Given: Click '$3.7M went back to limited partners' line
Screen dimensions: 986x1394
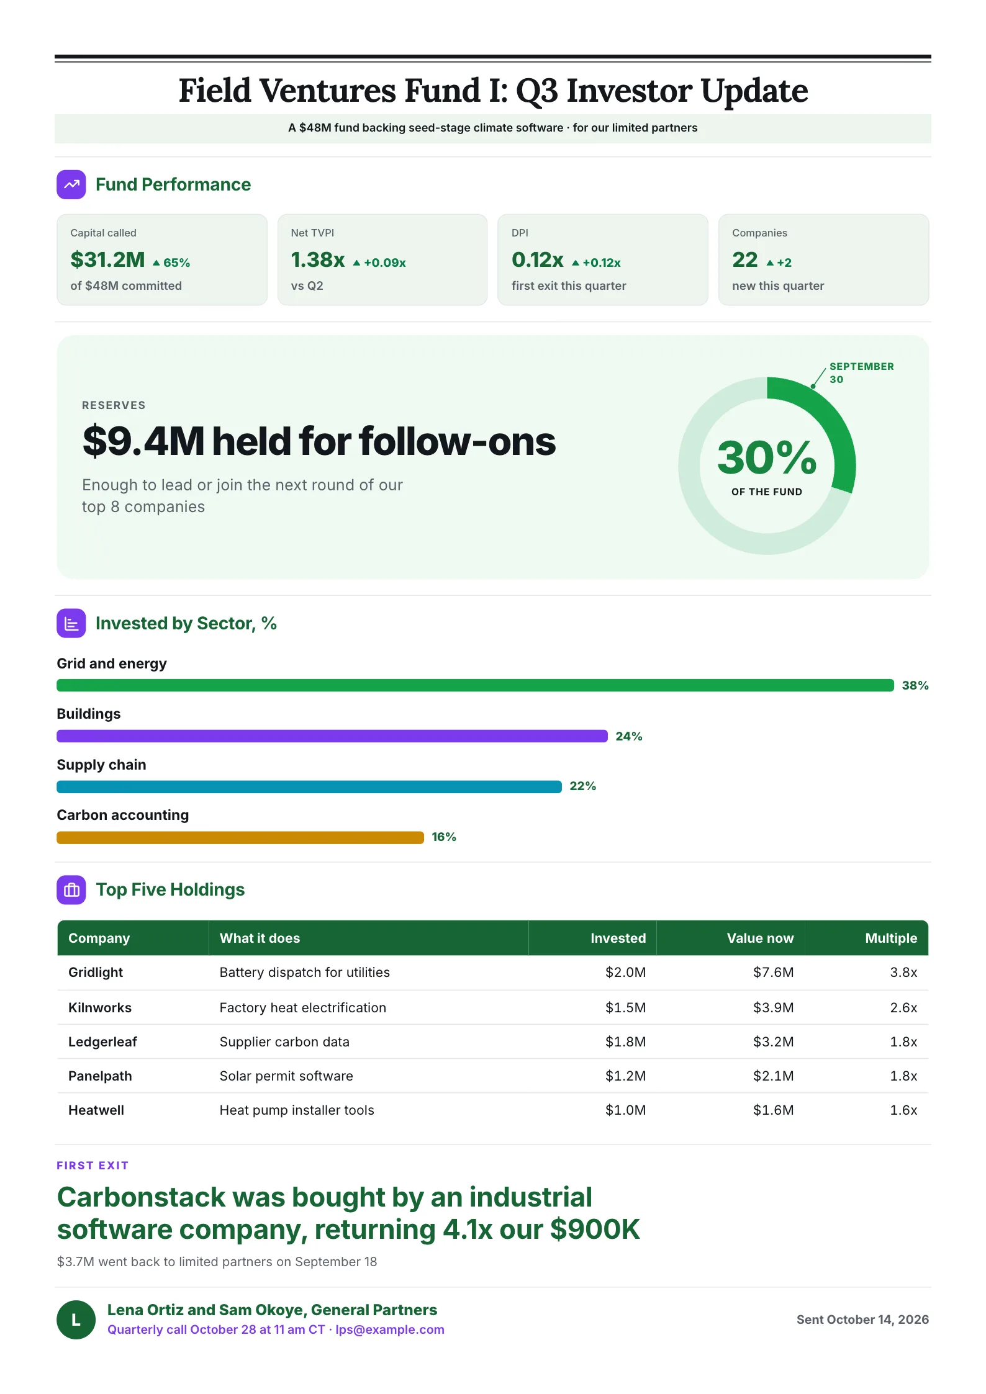Looking at the screenshot, I should click(217, 1262).
